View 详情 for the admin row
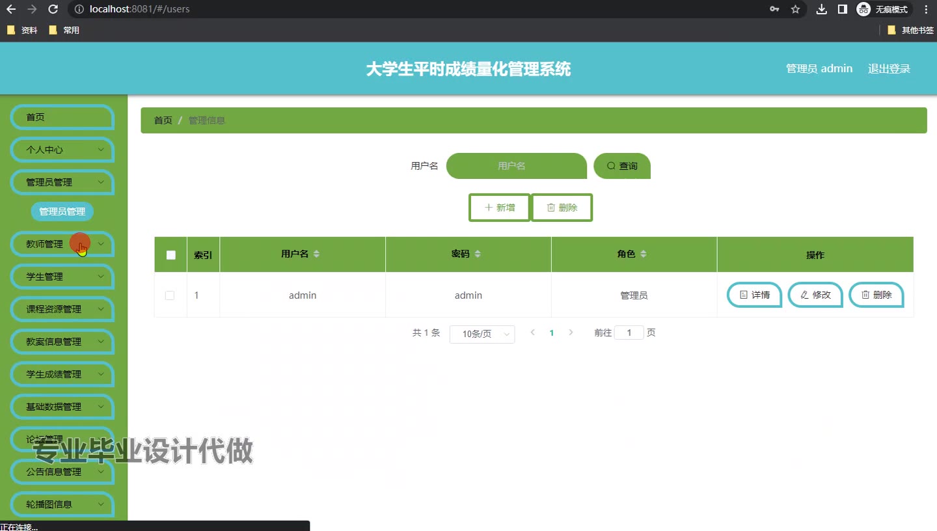937x531 pixels. [754, 295]
